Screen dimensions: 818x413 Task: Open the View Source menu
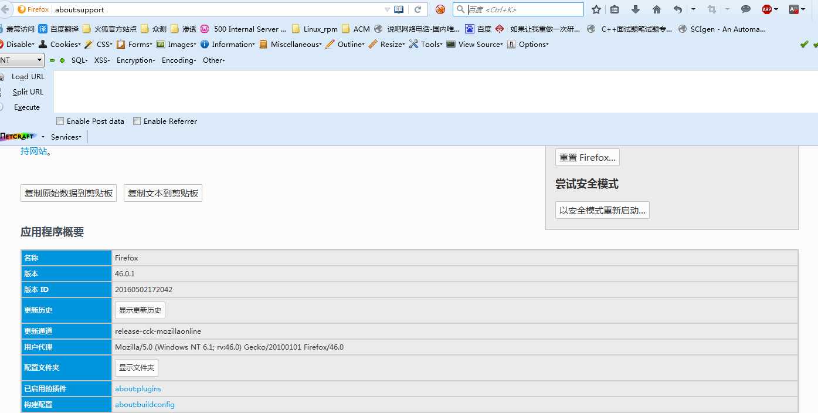[475, 45]
